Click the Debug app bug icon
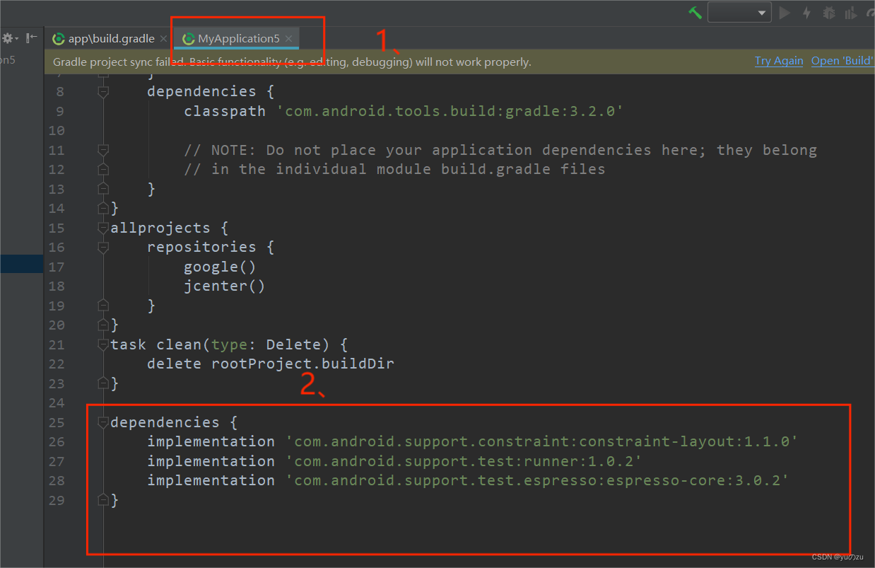The height and width of the screenshot is (568, 875). [x=828, y=12]
